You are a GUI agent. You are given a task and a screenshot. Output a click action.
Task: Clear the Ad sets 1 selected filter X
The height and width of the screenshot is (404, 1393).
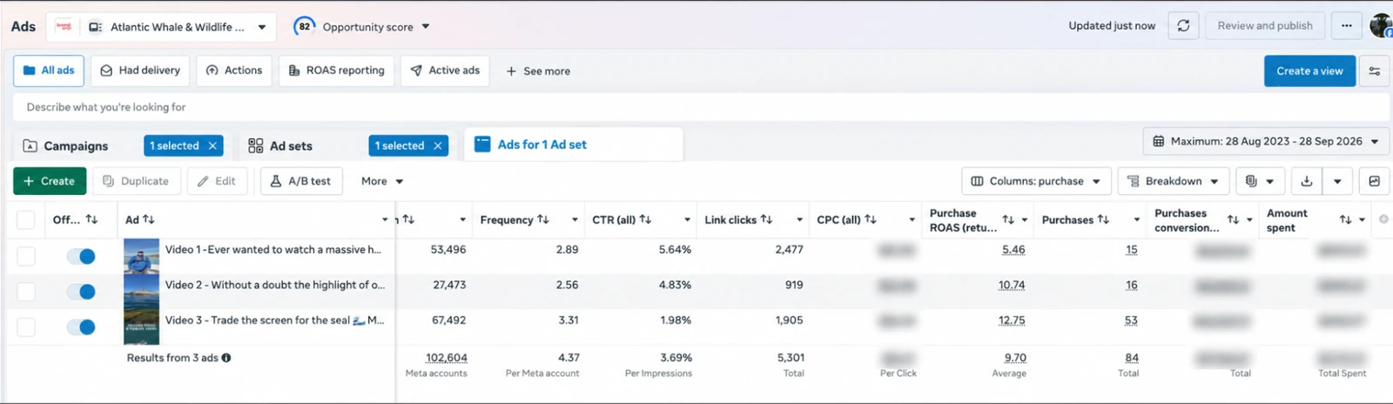[438, 146]
